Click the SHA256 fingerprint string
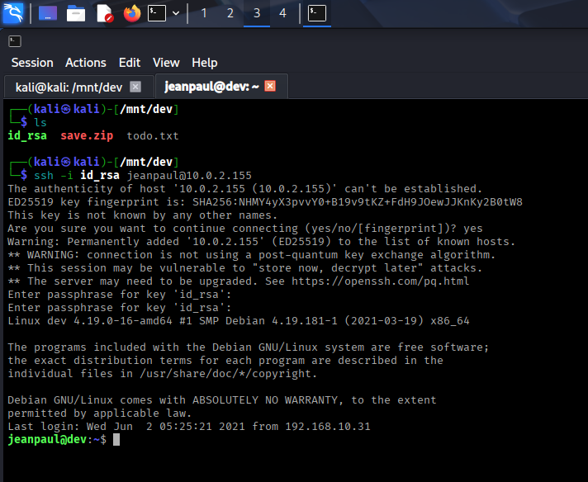Screen dimensions: 588x482 (x=358, y=202)
